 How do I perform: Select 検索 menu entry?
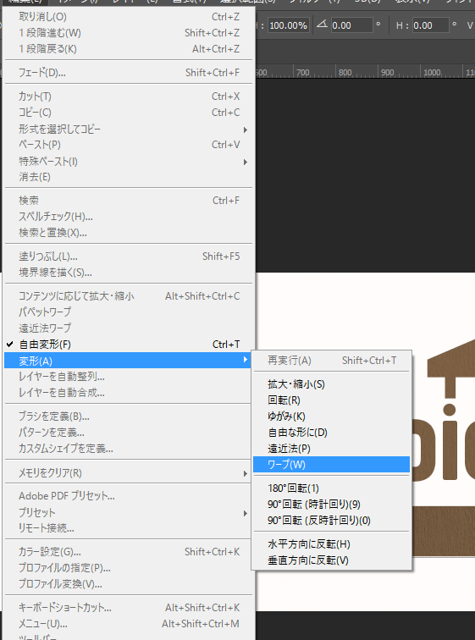128,201
